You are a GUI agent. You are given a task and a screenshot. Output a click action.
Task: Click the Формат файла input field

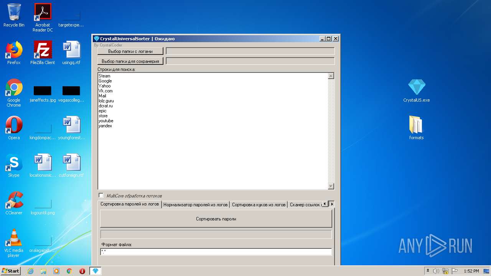coord(216,252)
